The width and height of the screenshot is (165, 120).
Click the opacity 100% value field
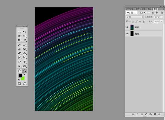[x=157, y=17]
